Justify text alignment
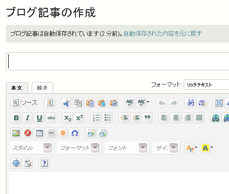This screenshot has height=194, width=229. pyautogui.click(x=199, y=118)
